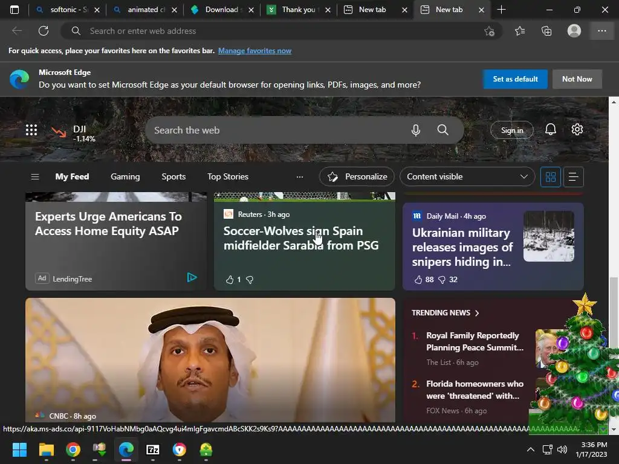Expand the Content visible dropdown
The image size is (619, 464).
(467, 177)
